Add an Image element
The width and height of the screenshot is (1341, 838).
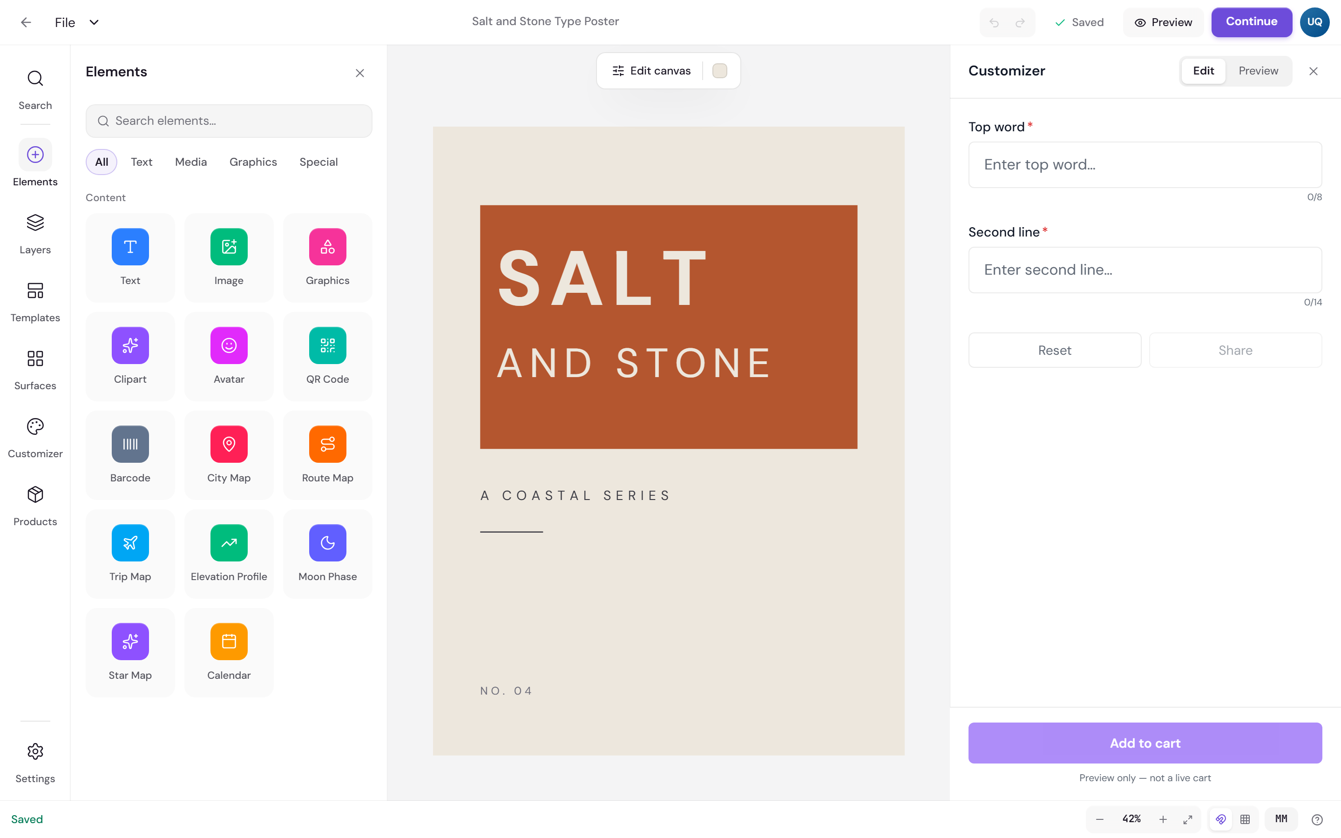(x=229, y=258)
